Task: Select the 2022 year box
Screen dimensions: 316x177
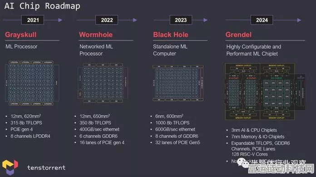Action: pos(107,20)
